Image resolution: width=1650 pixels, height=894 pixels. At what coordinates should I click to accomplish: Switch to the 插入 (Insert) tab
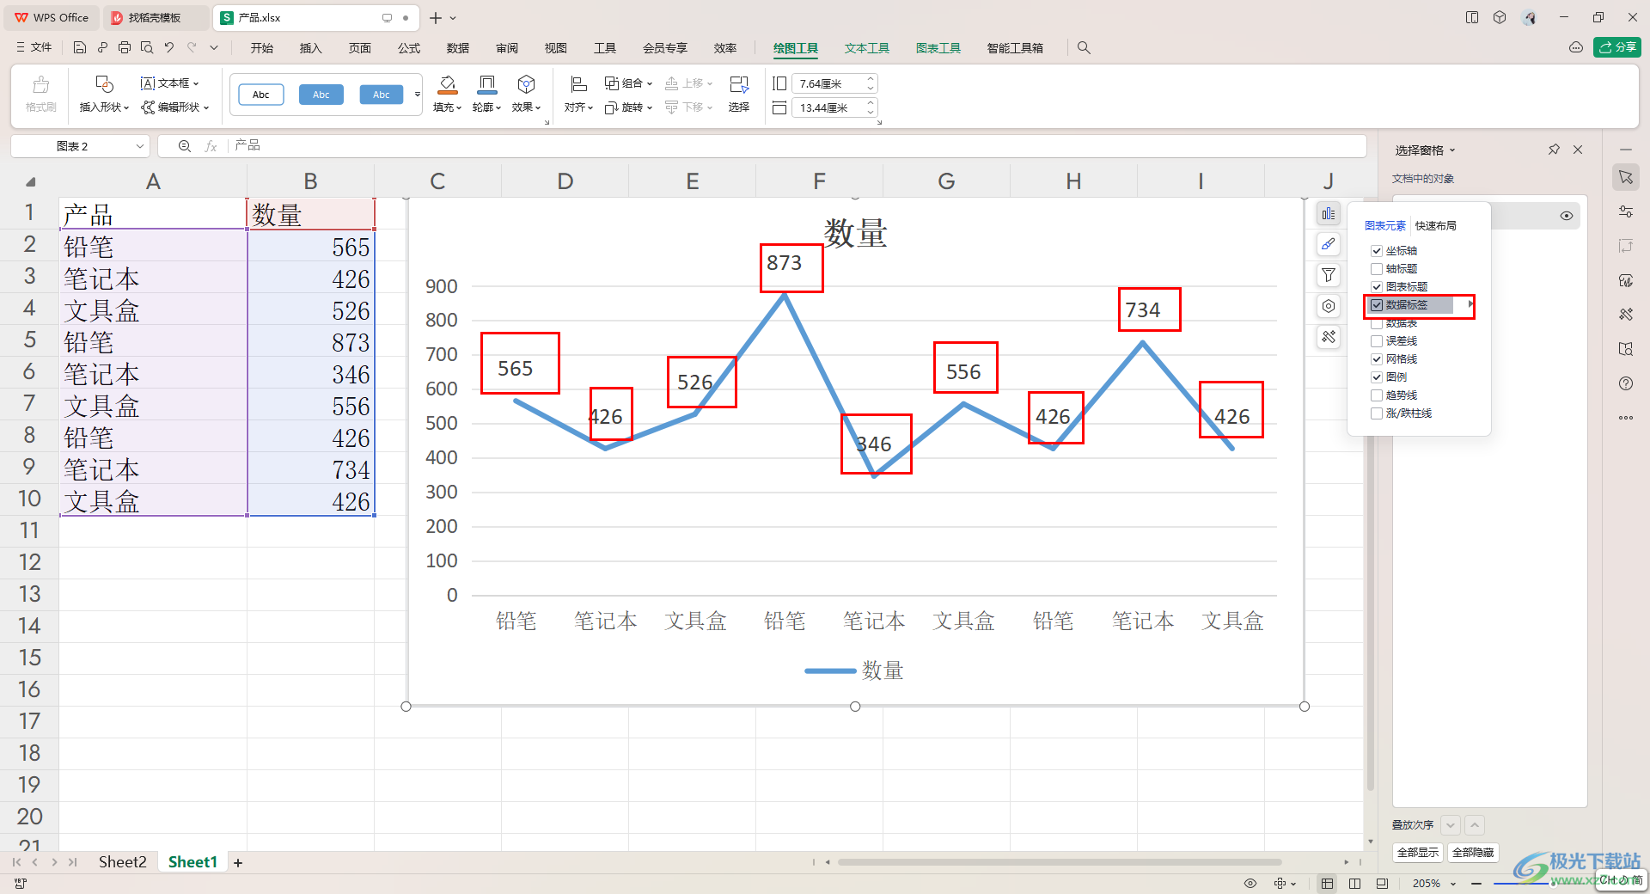coord(310,48)
